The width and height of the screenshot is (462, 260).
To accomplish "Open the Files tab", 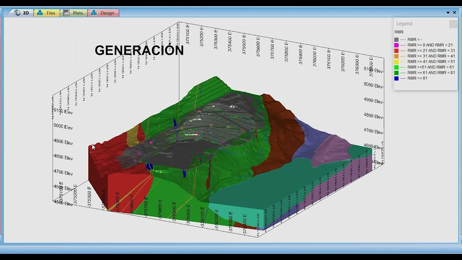I will point(47,13).
